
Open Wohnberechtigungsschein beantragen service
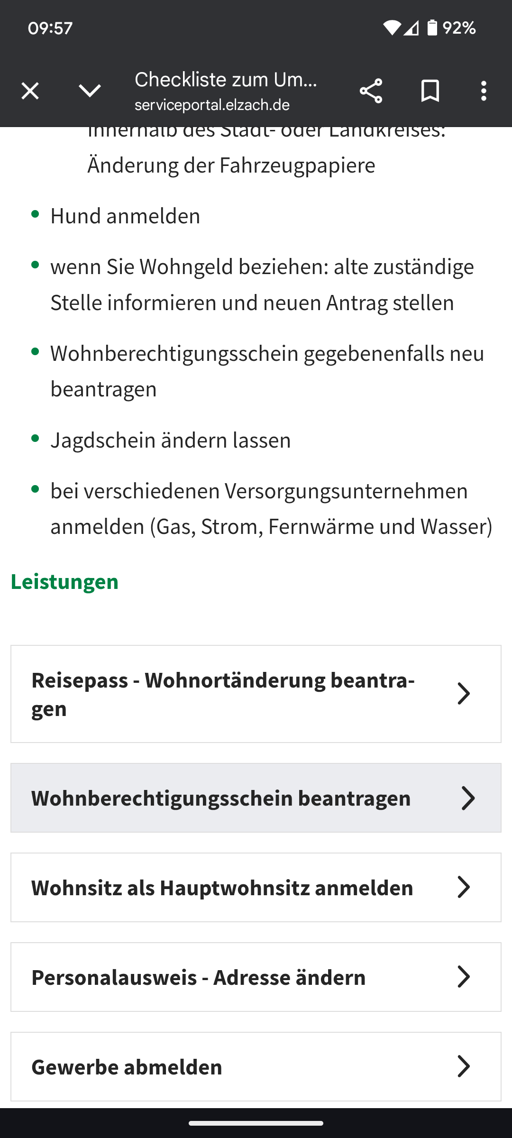point(256,798)
